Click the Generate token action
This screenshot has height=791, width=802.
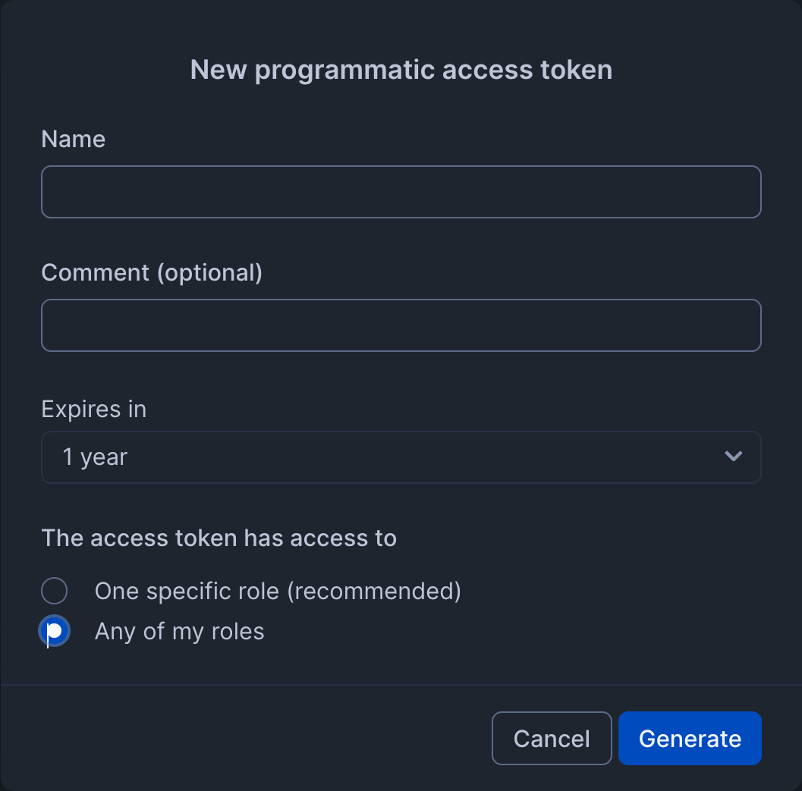click(x=689, y=738)
